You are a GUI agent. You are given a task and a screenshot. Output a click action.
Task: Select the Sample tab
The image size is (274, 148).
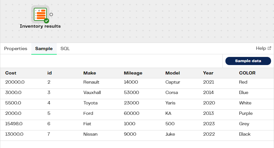coord(44,49)
